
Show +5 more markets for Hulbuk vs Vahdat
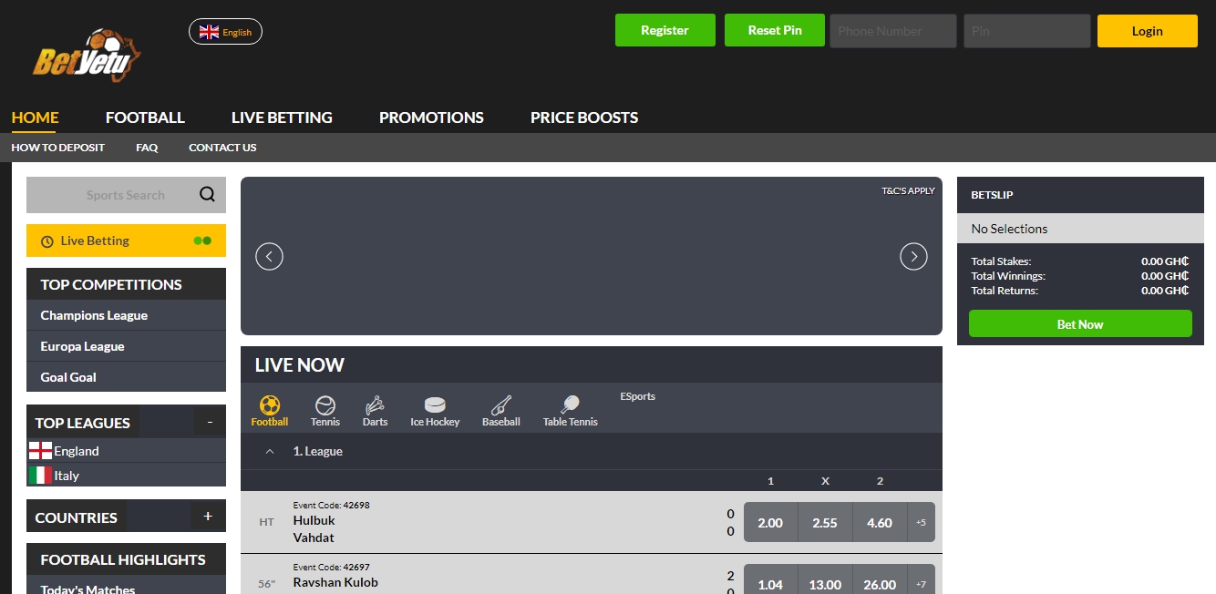(x=921, y=522)
